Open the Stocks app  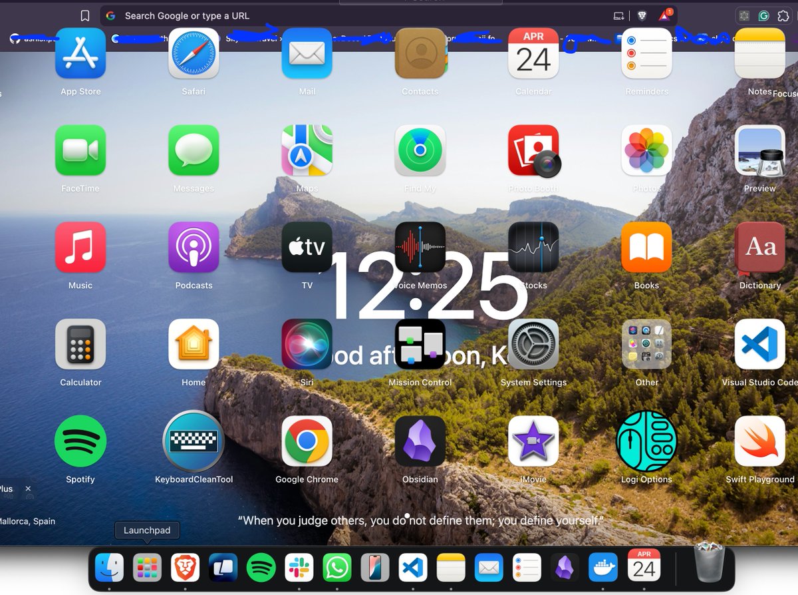click(533, 247)
